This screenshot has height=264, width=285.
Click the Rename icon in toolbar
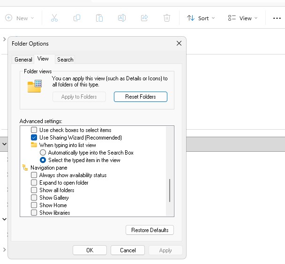tap(121, 18)
